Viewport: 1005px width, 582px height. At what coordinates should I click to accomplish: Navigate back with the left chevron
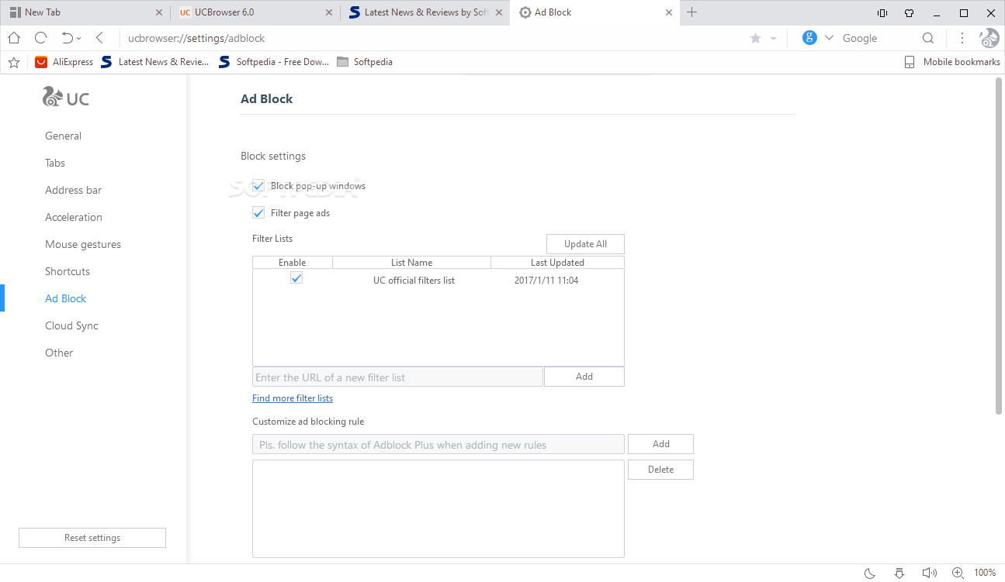99,38
